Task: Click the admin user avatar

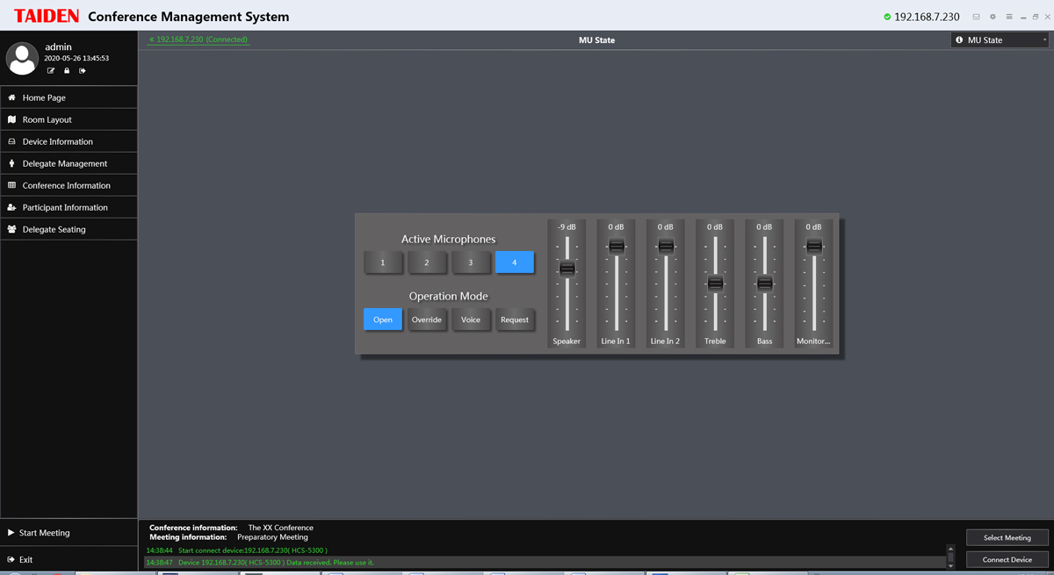Action: pos(22,58)
